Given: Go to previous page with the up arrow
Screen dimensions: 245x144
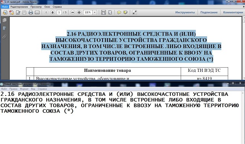Looking at the screenshot, I should (46, 12).
